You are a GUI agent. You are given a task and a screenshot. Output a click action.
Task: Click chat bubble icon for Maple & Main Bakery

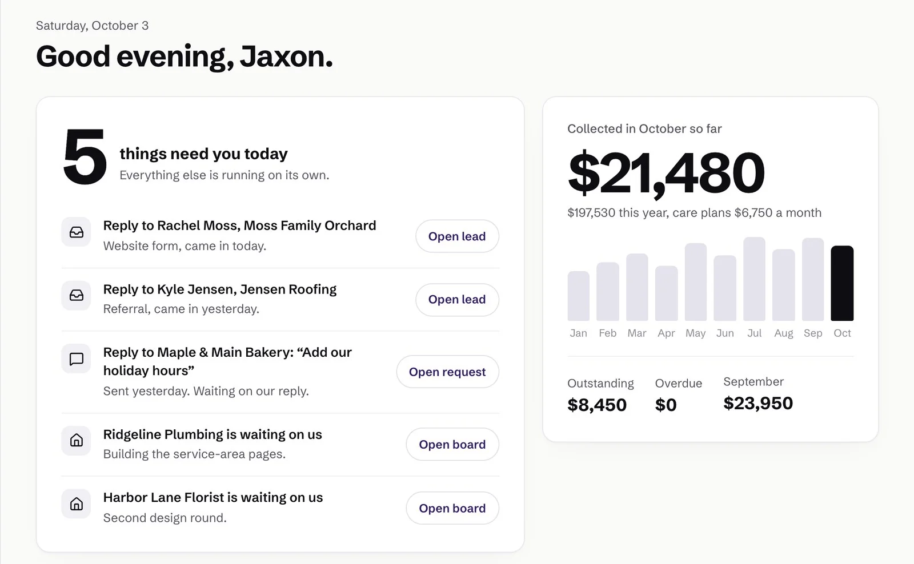(x=76, y=358)
